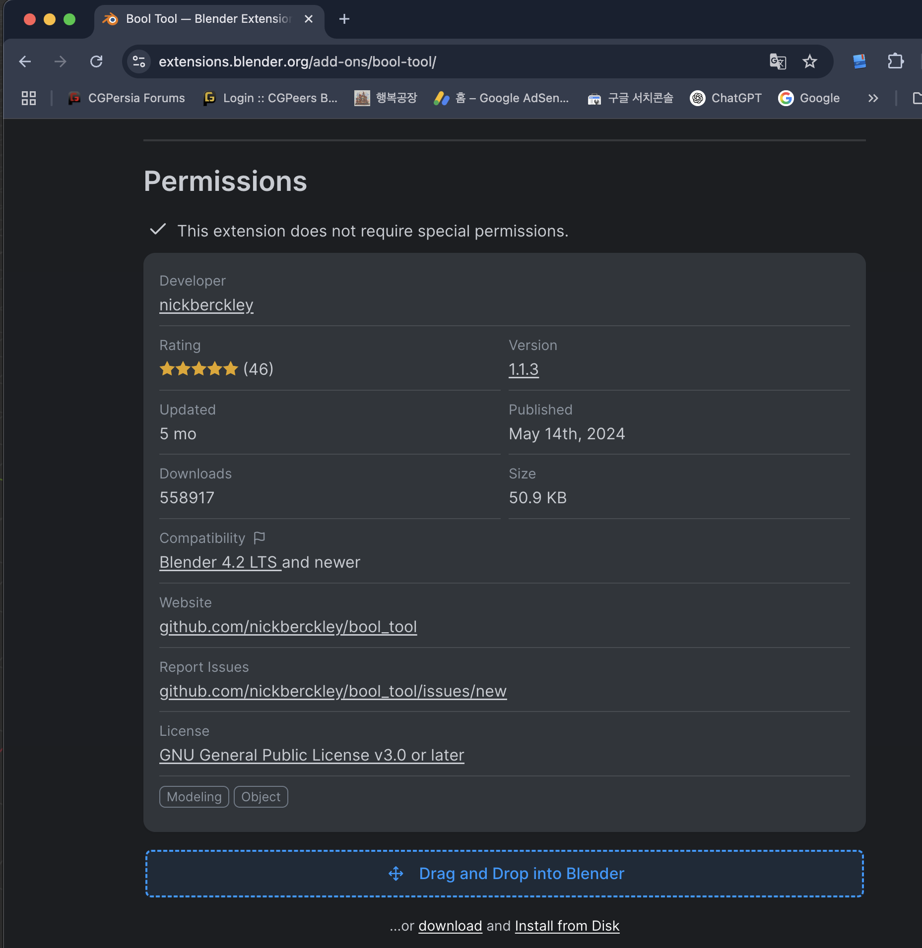The height and width of the screenshot is (948, 922).
Task: Close the Bool Tool tab
Action: [309, 19]
